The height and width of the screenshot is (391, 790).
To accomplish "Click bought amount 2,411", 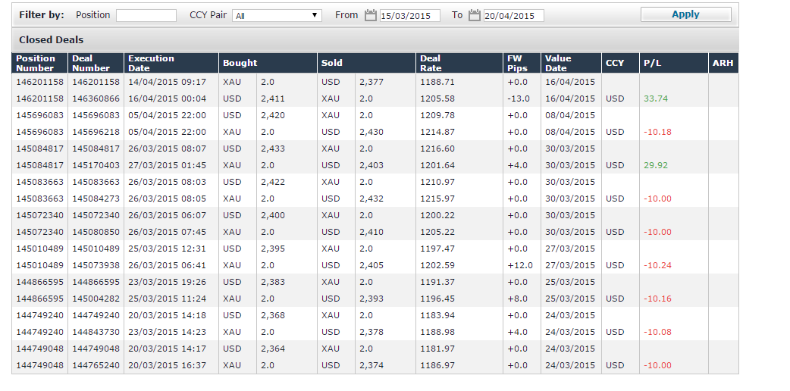I will pos(273,99).
